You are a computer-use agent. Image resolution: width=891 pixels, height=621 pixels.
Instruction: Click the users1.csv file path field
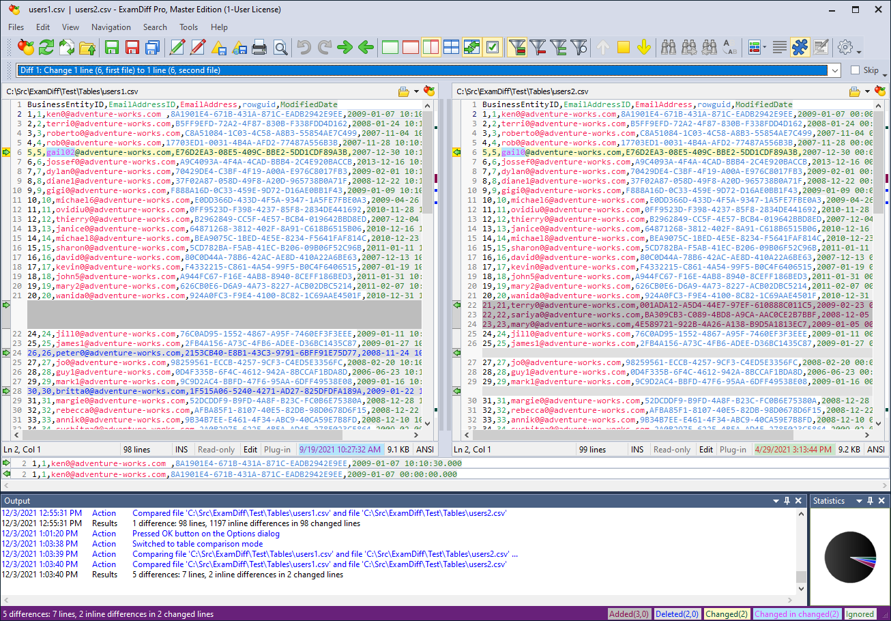tap(199, 91)
